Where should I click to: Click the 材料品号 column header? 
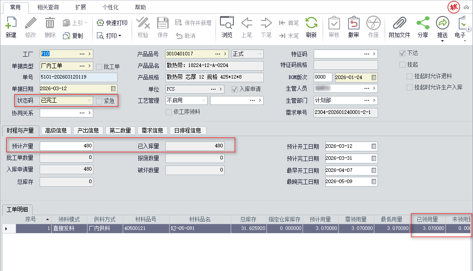[146, 219]
